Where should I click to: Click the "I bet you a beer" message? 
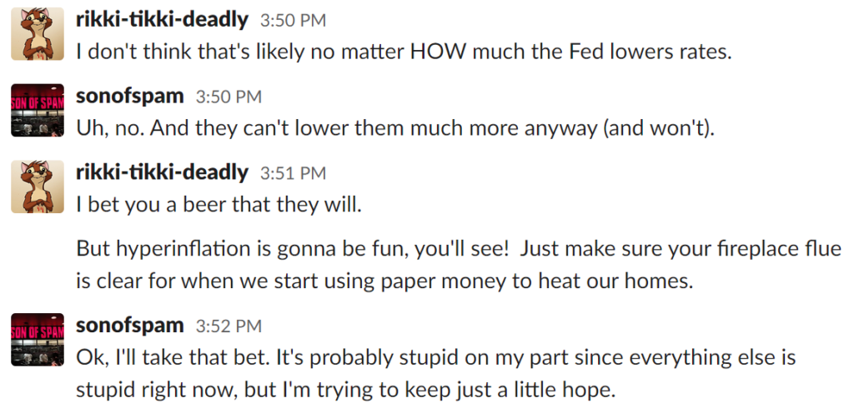tap(219, 205)
